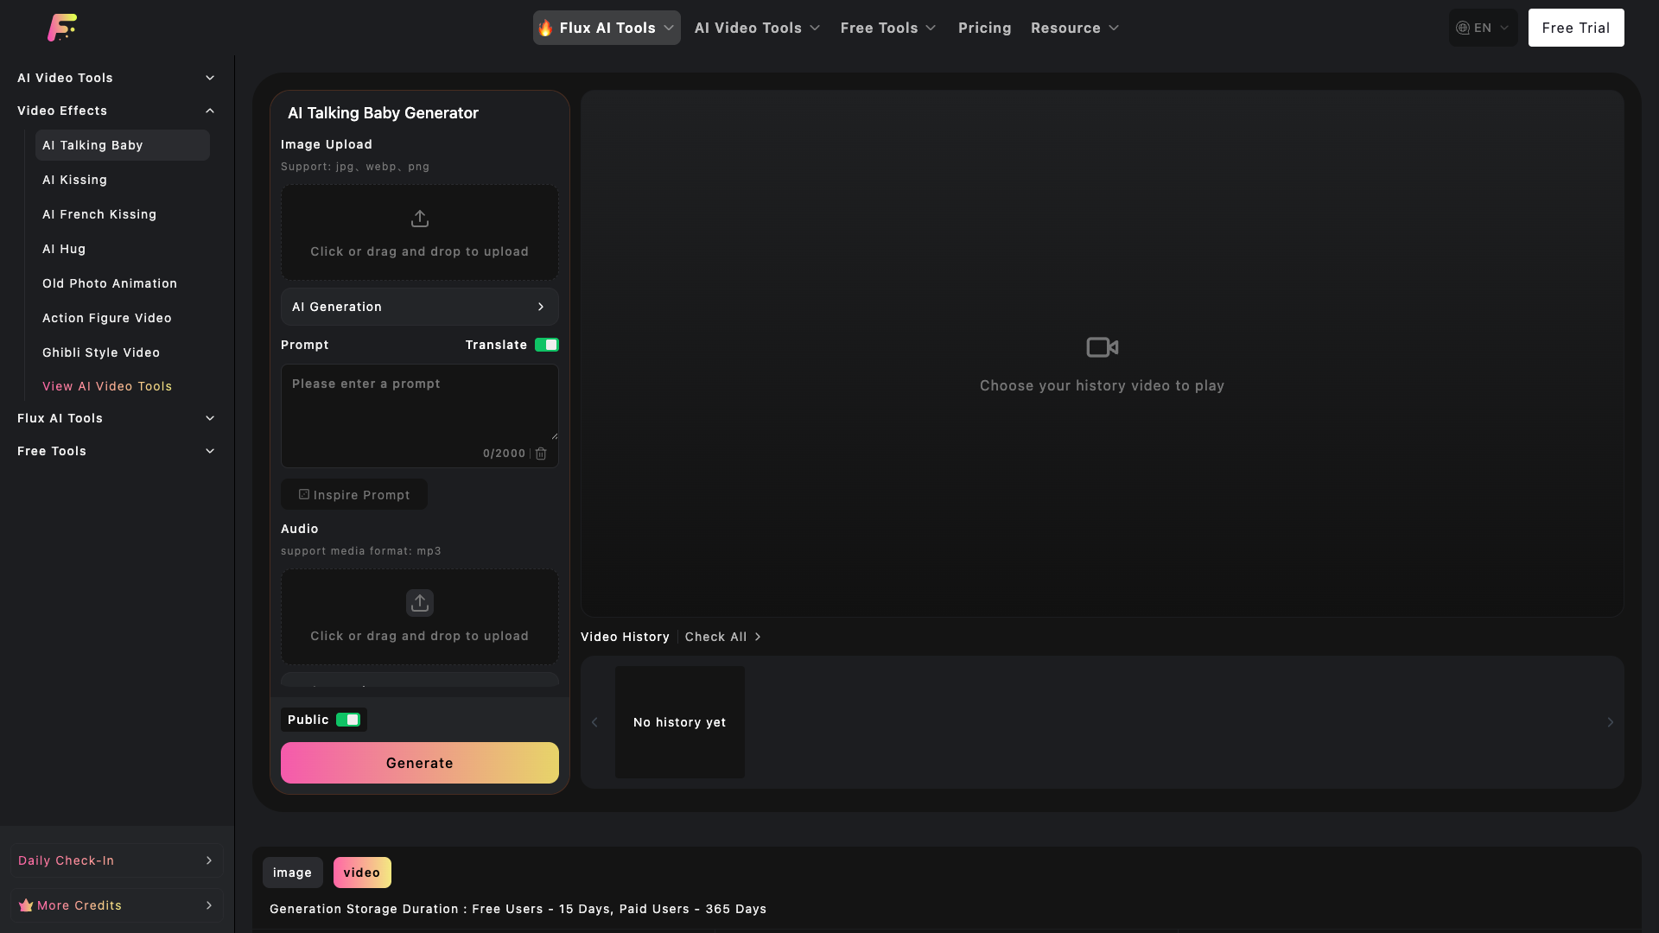Click the 'AI Talking Baby Generator' heading
1659x933 pixels.
pos(383,113)
